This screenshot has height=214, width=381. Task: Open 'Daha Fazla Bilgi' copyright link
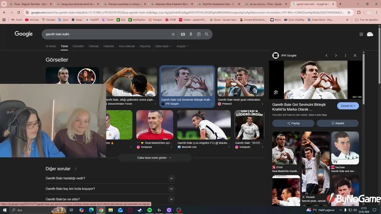(x=318, y=115)
